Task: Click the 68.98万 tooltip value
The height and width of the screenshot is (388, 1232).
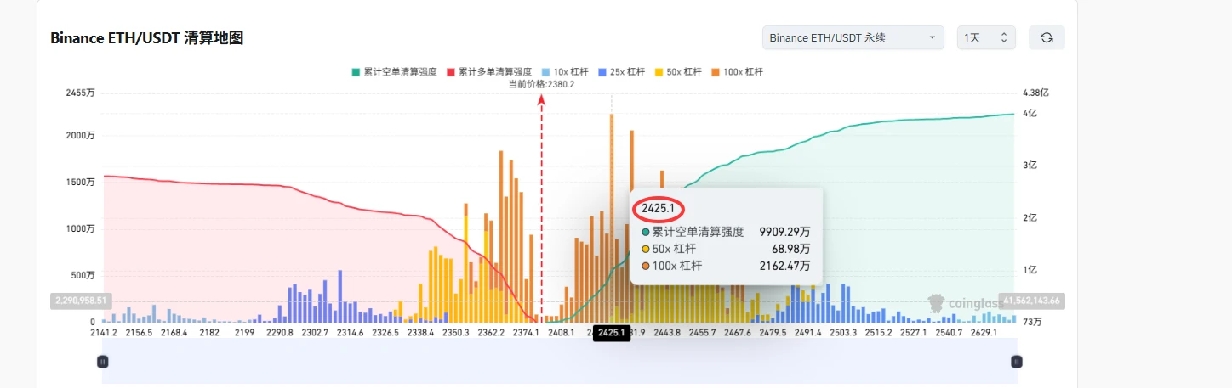Action: point(790,249)
